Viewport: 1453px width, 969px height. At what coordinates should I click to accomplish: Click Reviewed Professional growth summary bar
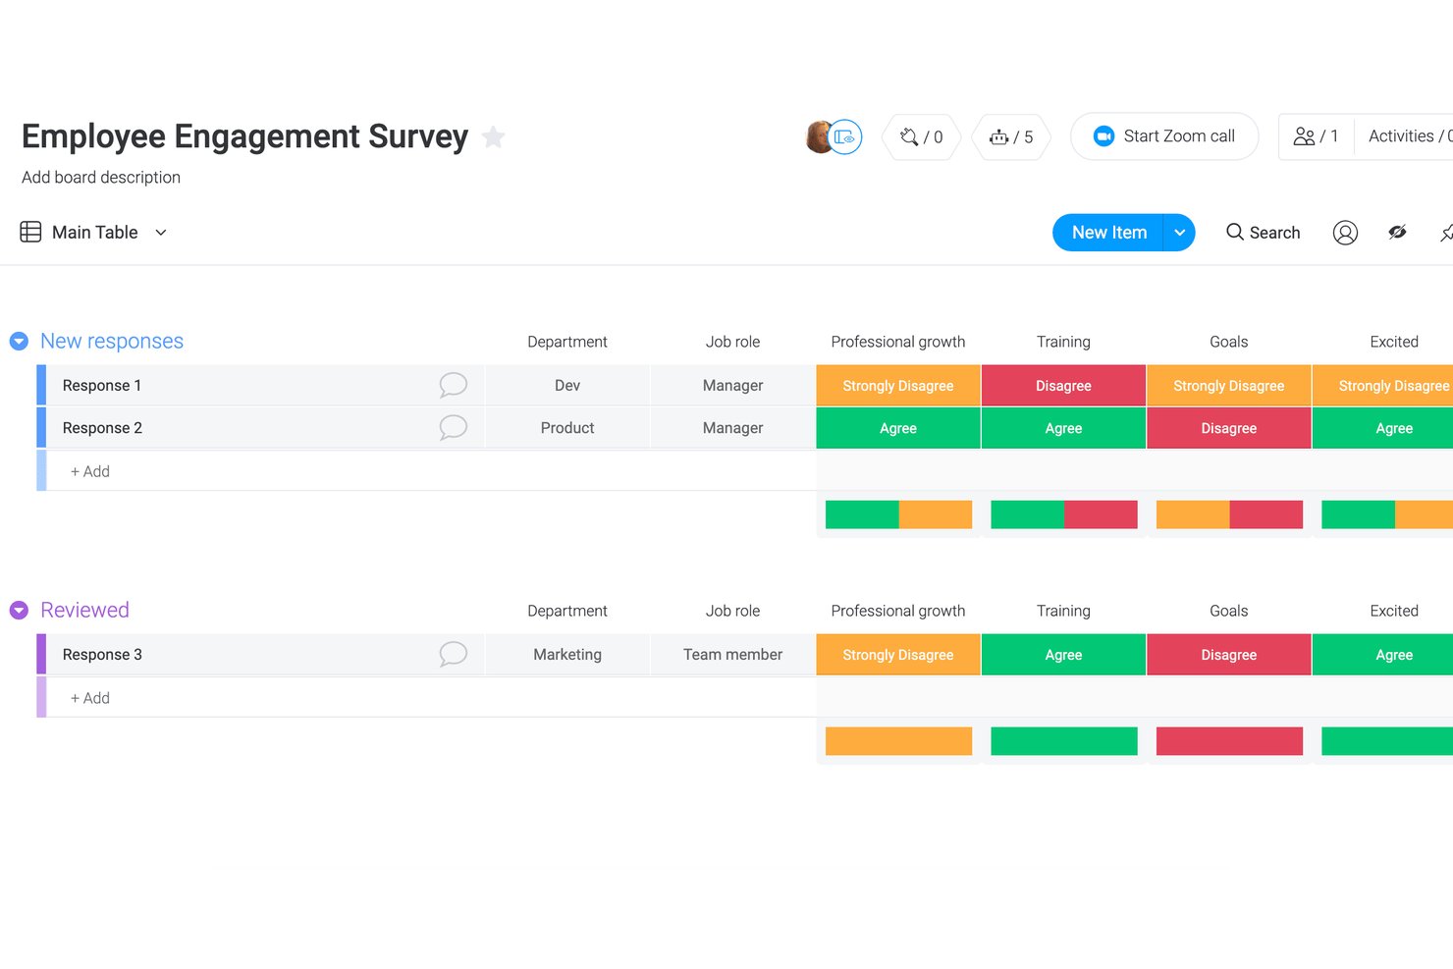click(898, 741)
